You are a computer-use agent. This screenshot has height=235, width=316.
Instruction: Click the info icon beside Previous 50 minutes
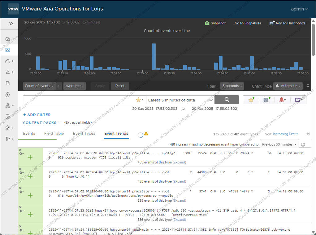303,145
